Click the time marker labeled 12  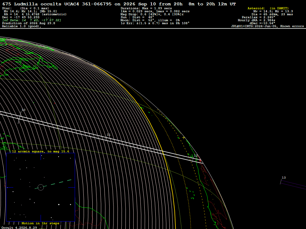[x=196, y=156]
